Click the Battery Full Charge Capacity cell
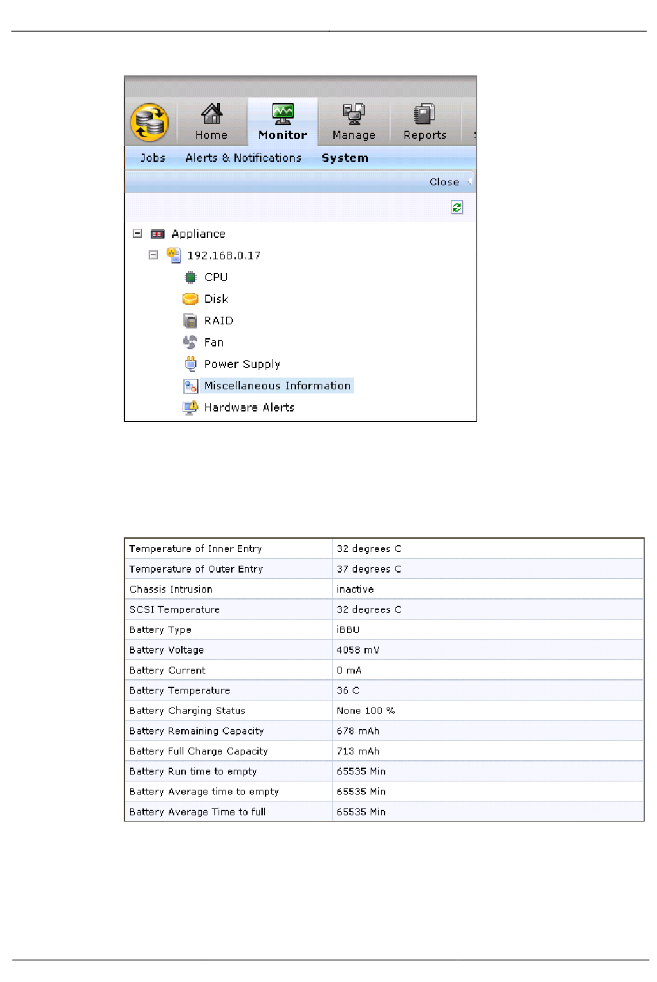Image resolution: width=657 pixels, height=982 pixels. coord(228,750)
